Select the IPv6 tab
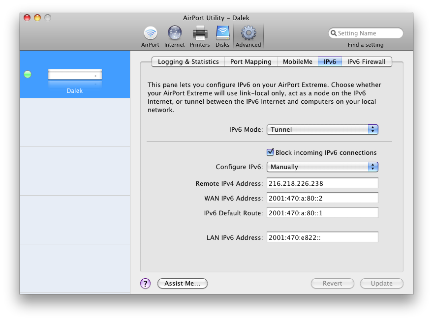 [330, 62]
